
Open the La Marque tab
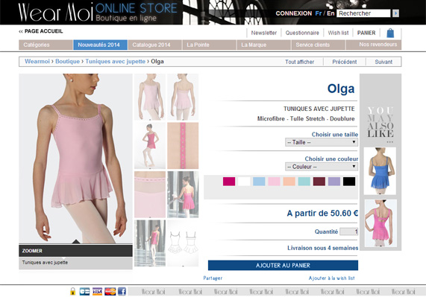click(264, 45)
